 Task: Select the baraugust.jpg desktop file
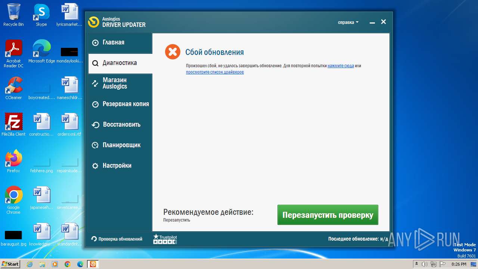point(13,238)
